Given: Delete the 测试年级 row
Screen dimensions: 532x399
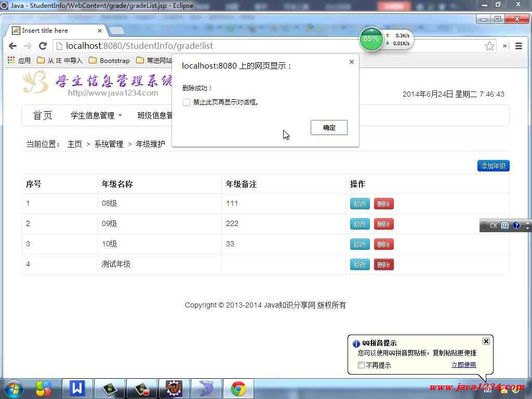Looking at the screenshot, I should (383, 264).
